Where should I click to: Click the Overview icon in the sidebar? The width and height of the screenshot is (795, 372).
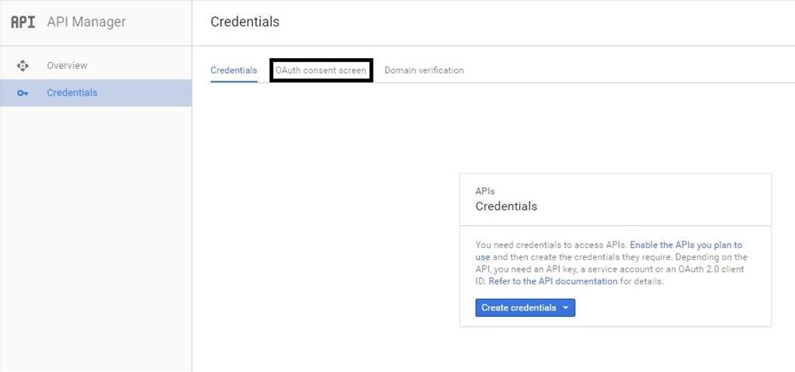(x=23, y=66)
